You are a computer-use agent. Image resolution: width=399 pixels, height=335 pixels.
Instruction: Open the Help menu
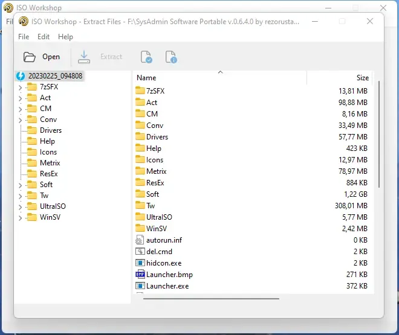point(65,37)
